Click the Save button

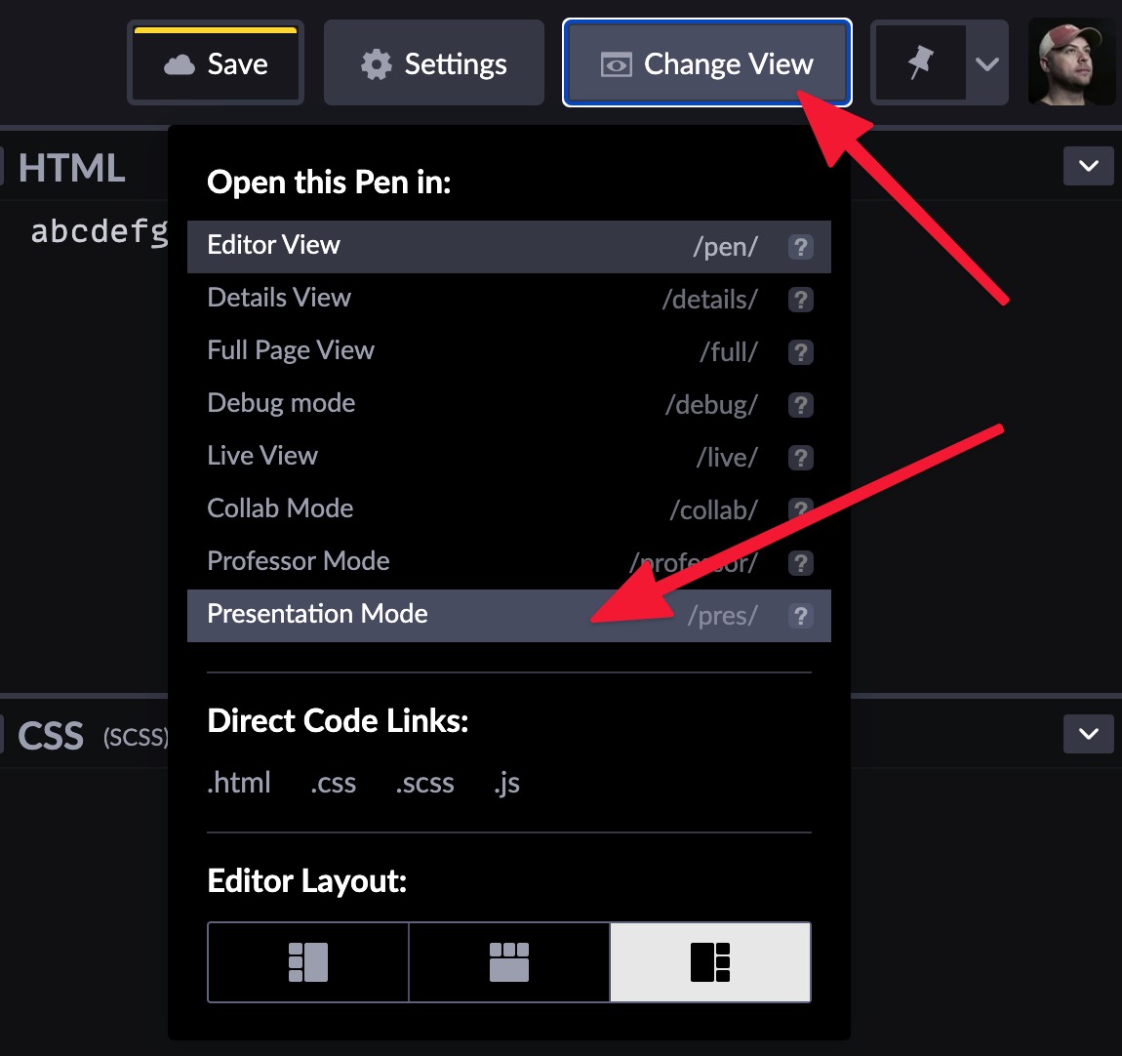[216, 63]
